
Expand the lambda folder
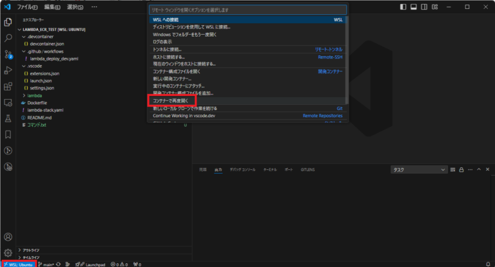coord(24,95)
